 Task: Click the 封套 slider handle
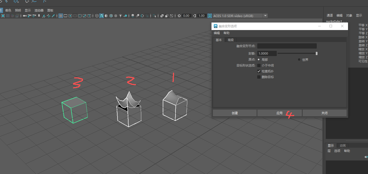pos(316,53)
